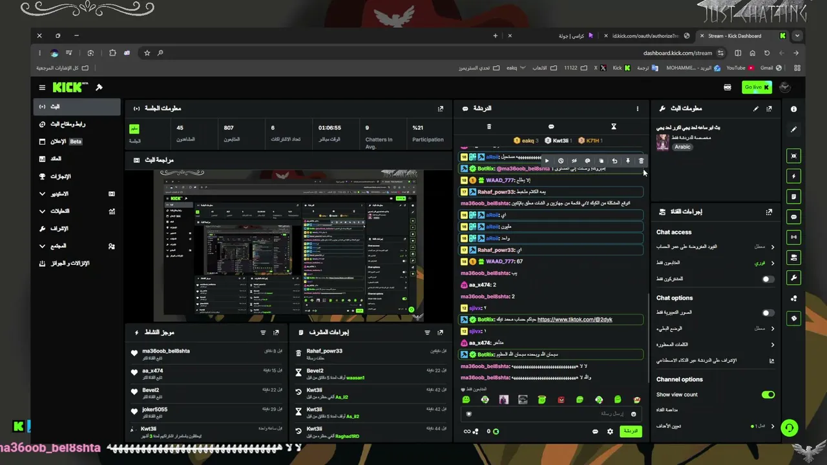The height and width of the screenshot is (465, 827).
Task: Click the stream preview thumbnail
Action: tap(289, 245)
